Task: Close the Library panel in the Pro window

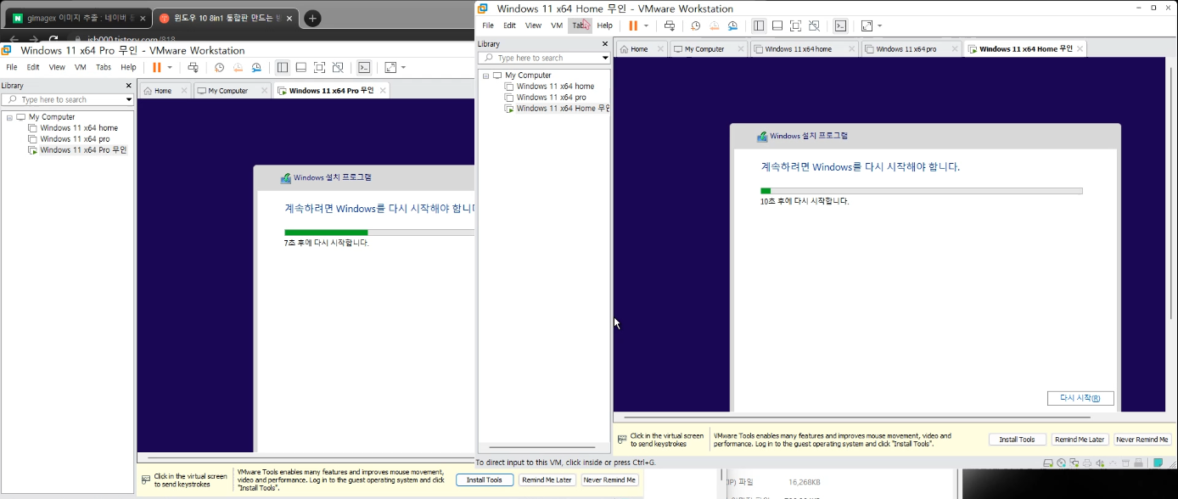Action: tap(129, 86)
